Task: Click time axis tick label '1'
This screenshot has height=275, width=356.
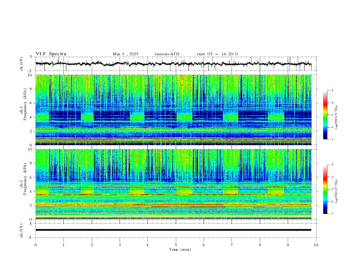Action: pyautogui.click(x=63, y=245)
